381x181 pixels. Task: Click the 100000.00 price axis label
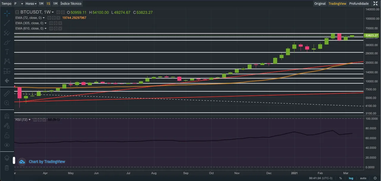pyautogui.click(x=372, y=19)
